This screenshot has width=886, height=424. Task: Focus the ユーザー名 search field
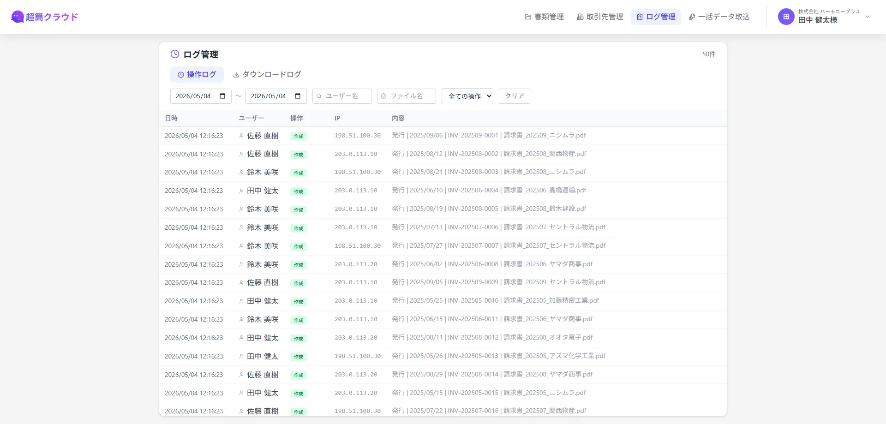point(342,96)
